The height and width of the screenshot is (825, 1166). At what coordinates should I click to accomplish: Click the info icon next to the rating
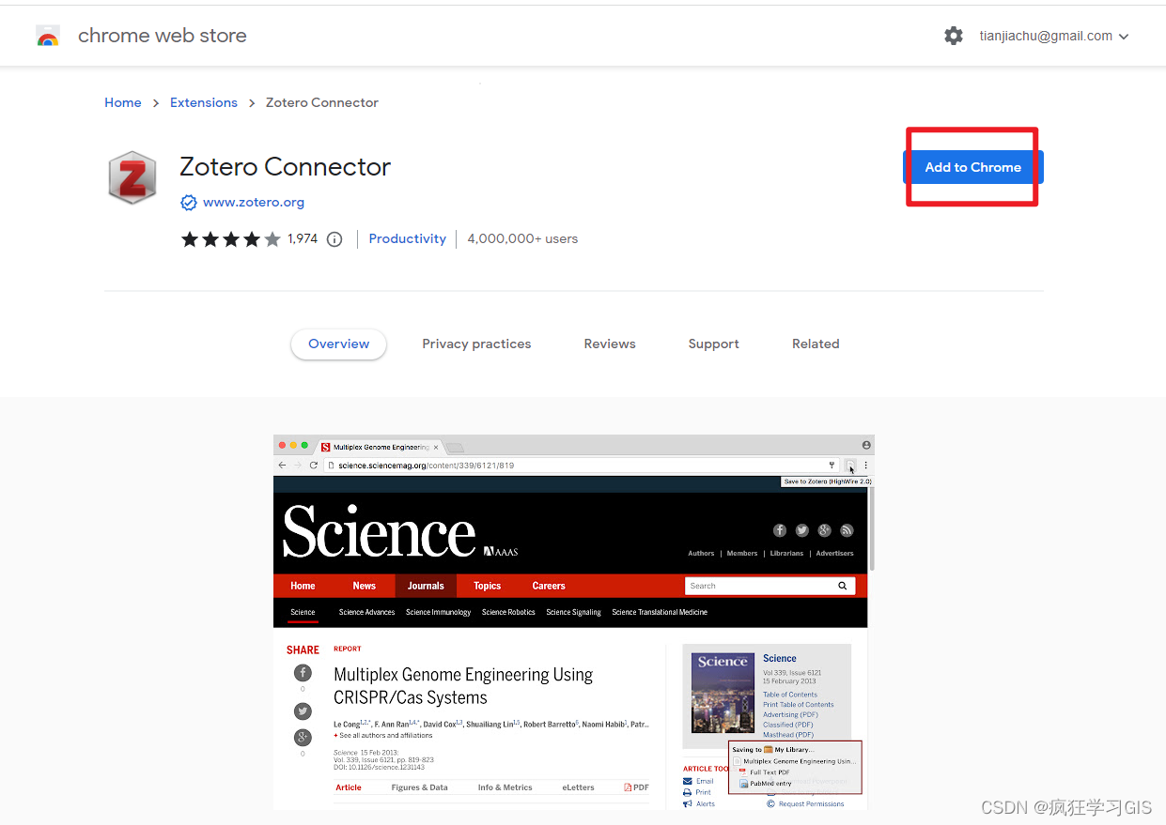click(x=334, y=239)
